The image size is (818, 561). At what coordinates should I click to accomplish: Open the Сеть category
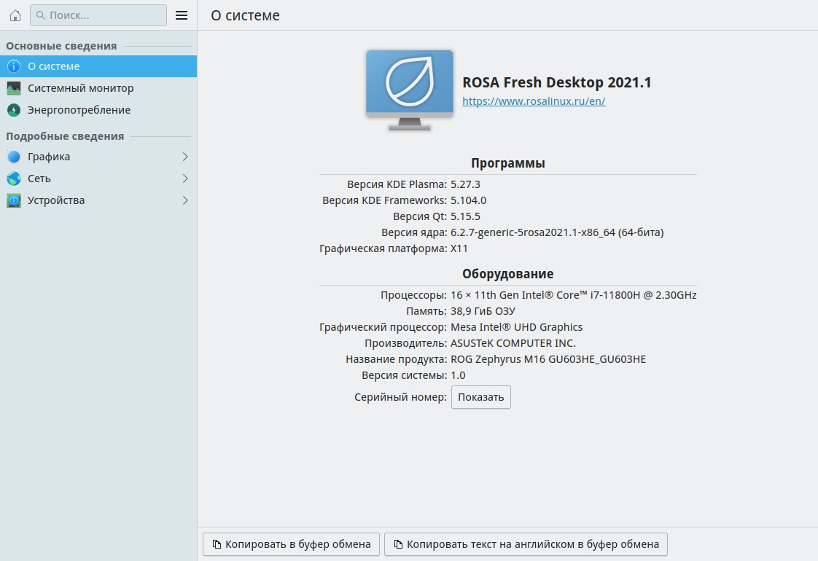(x=98, y=178)
